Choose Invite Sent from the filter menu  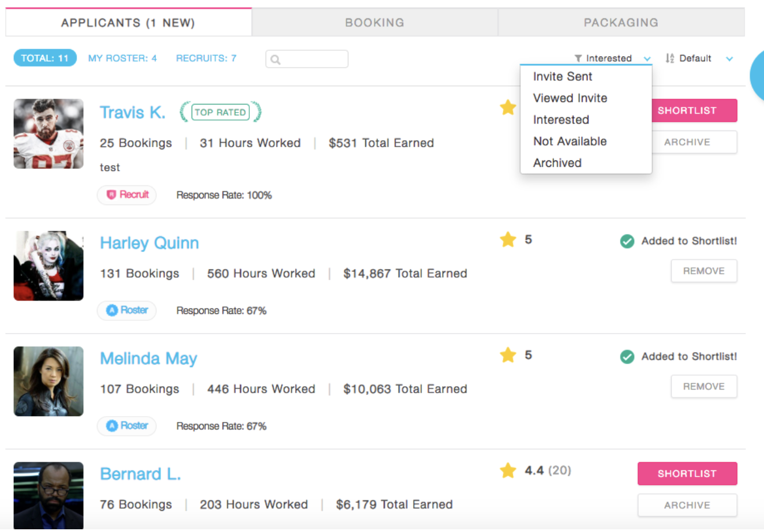point(563,77)
